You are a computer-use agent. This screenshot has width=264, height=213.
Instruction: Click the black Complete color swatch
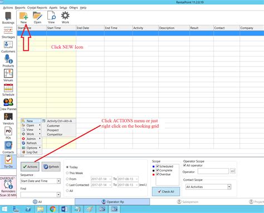[153, 170]
